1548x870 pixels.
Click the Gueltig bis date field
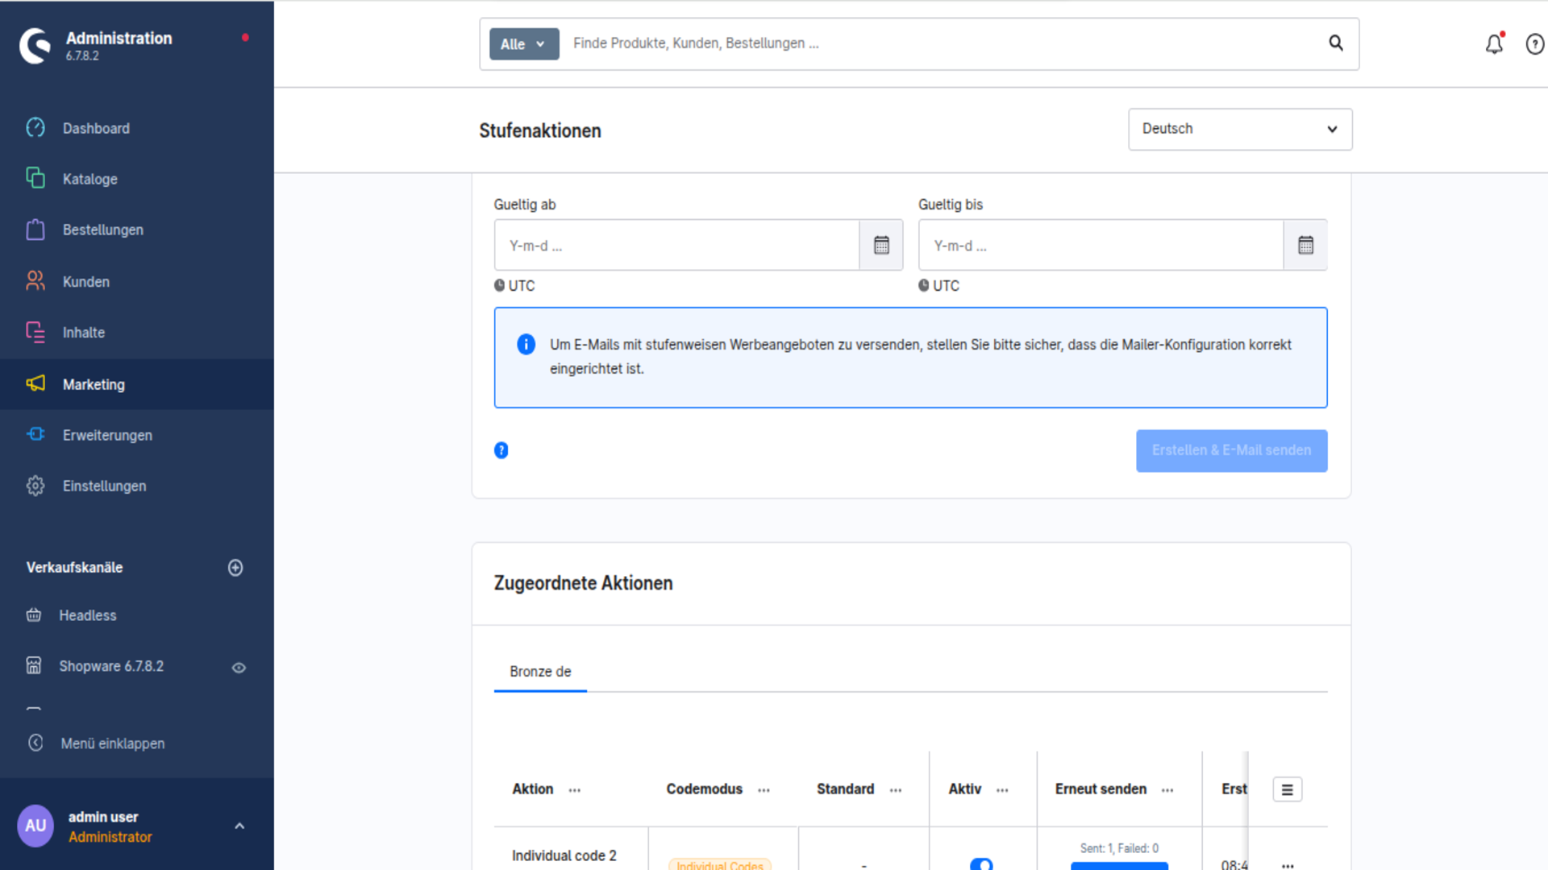[1101, 245]
